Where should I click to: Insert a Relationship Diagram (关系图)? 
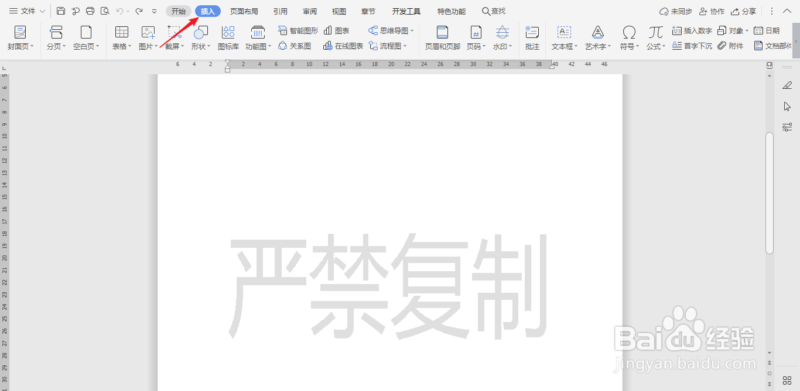[295, 46]
